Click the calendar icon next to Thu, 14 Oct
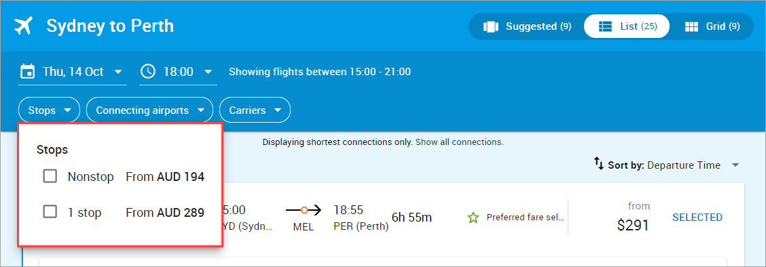The image size is (766, 267). click(27, 72)
